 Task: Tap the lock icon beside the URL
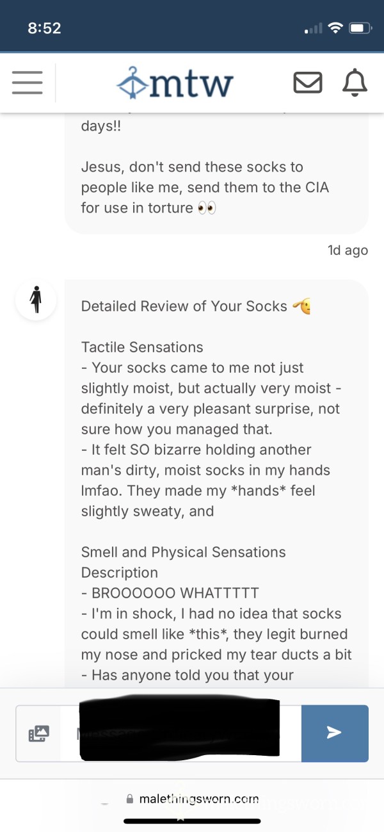click(x=130, y=799)
